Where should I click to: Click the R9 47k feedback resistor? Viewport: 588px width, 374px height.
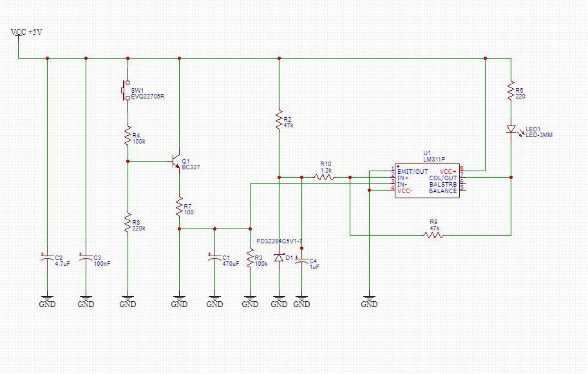tap(433, 235)
